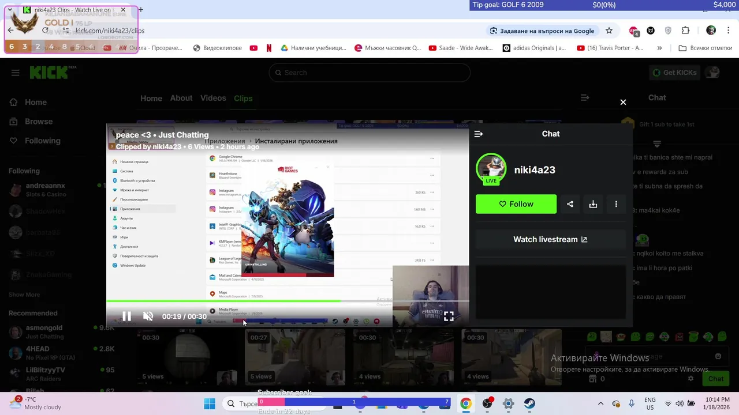
Task: Unmute the clip audio
Action: 148,316
